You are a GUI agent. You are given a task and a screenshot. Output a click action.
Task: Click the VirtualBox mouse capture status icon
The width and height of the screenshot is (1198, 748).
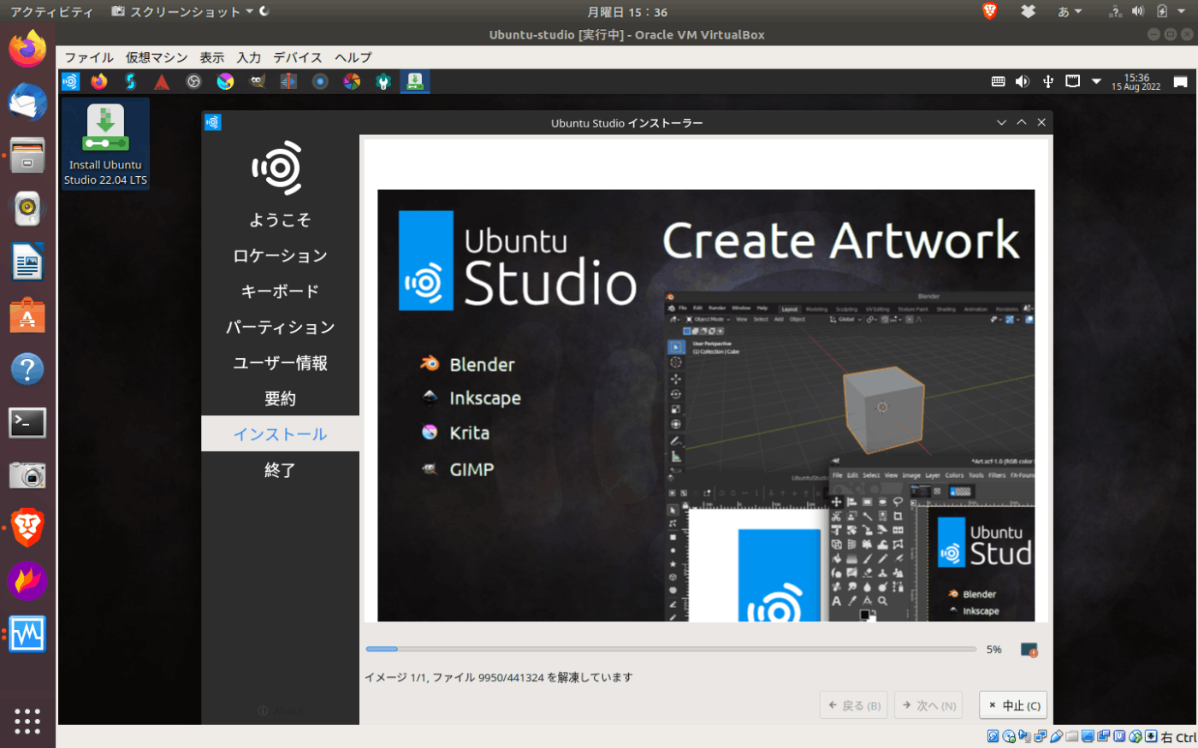1136,737
